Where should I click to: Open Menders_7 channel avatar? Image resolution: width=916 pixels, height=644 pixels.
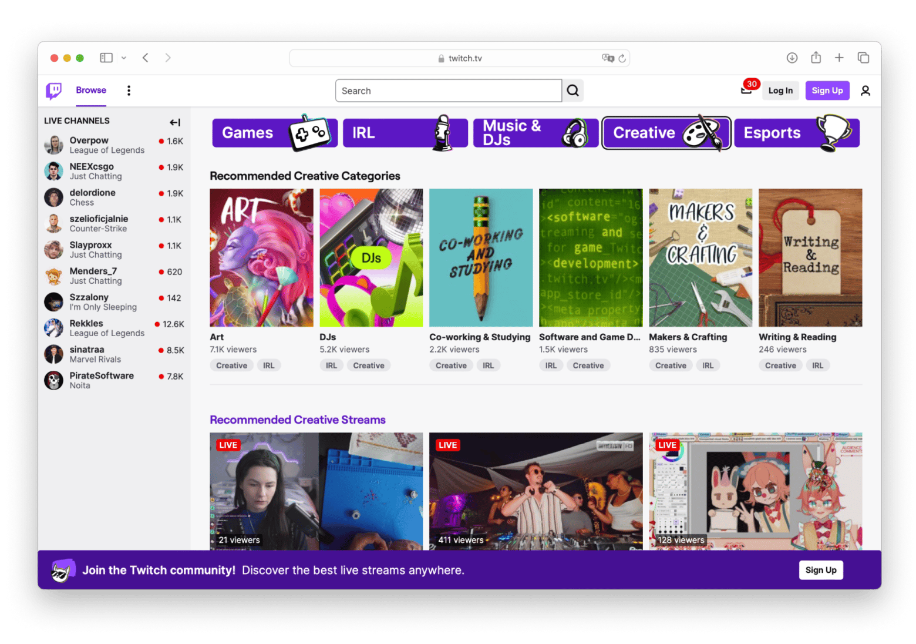pos(53,276)
